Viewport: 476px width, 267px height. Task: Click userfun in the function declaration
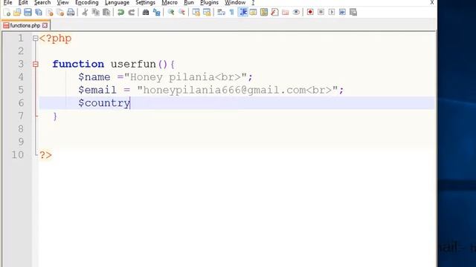[133, 65]
